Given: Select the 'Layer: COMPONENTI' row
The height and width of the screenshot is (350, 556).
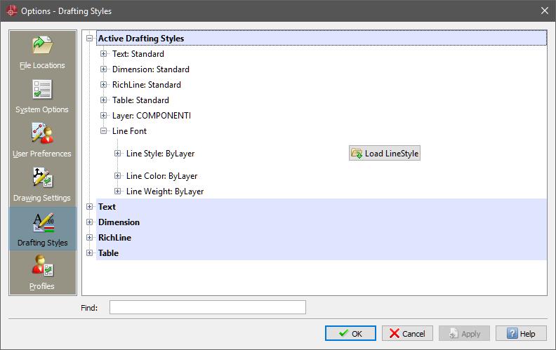Looking at the screenshot, I should pyautogui.click(x=152, y=116).
